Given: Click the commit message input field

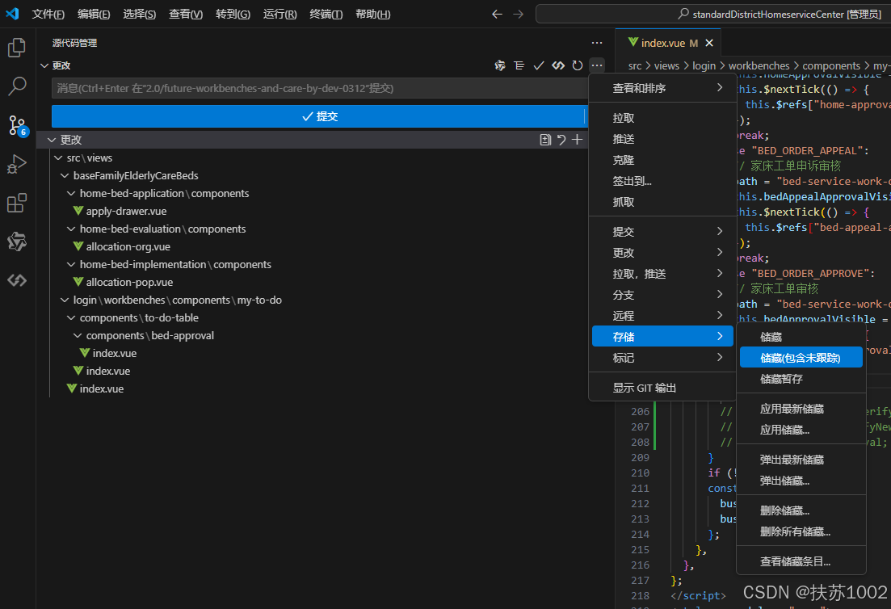Looking at the screenshot, I should tap(320, 89).
